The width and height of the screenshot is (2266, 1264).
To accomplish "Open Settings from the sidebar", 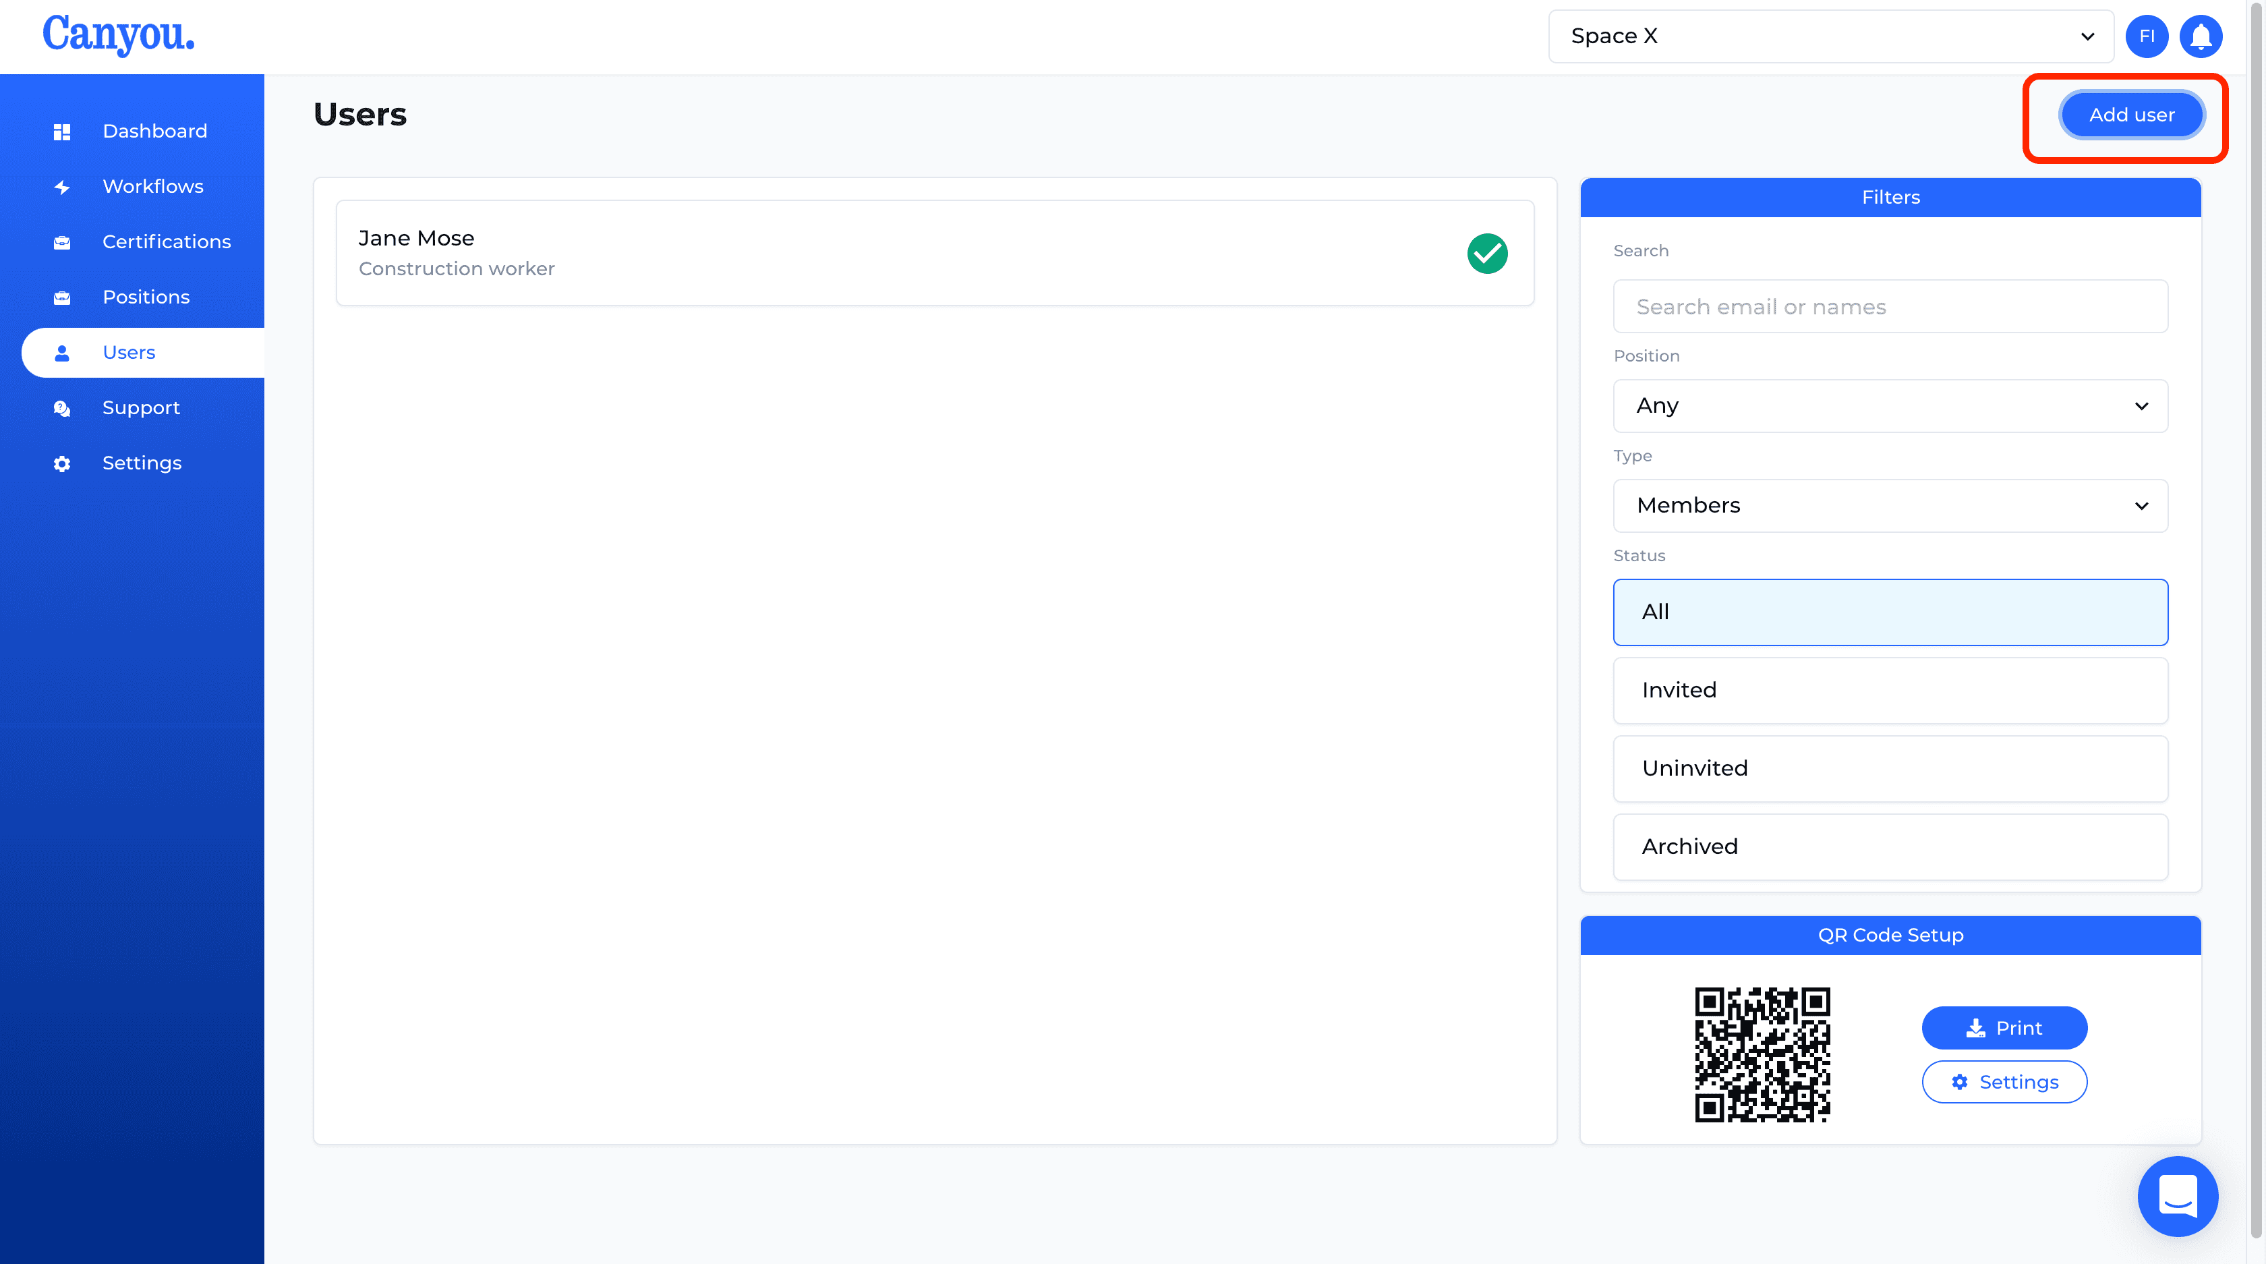I will [x=142, y=463].
